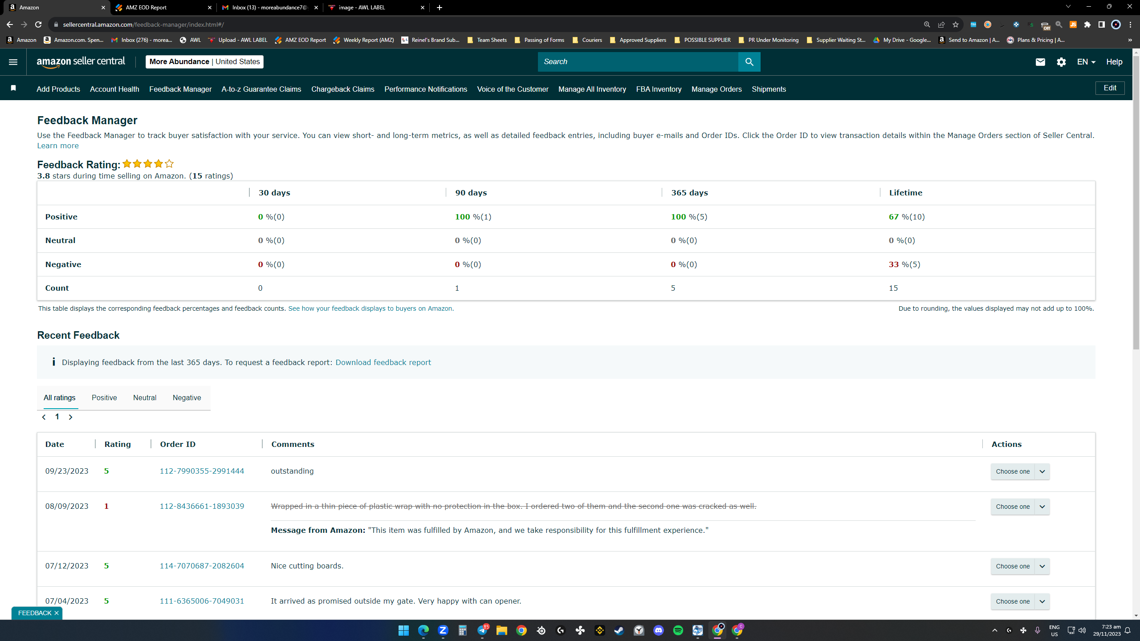Open Choose one dropdown for 07/12/2023 feedback
The height and width of the screenshot is (641, 1140).
(x=1020, y=566)
